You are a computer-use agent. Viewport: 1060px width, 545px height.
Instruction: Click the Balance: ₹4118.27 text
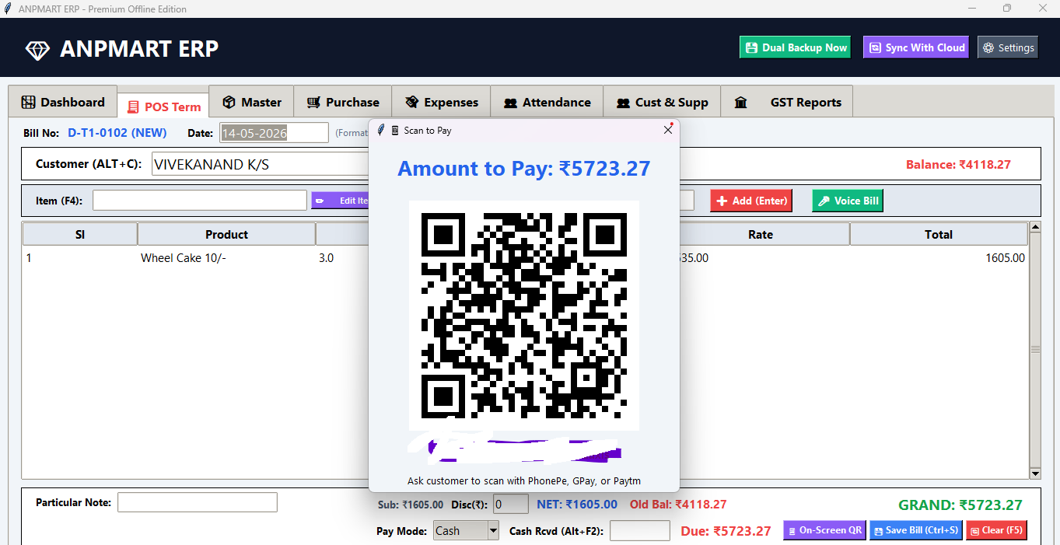(x=958, y=165)
